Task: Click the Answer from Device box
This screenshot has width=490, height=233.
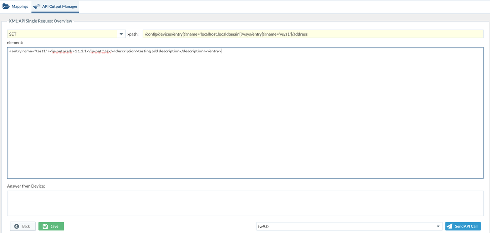Action: click(x=245, y=204)
